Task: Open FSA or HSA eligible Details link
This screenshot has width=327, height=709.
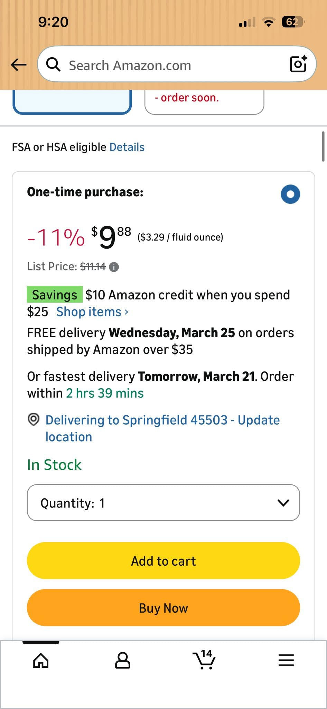Action: tap(127, 147)
